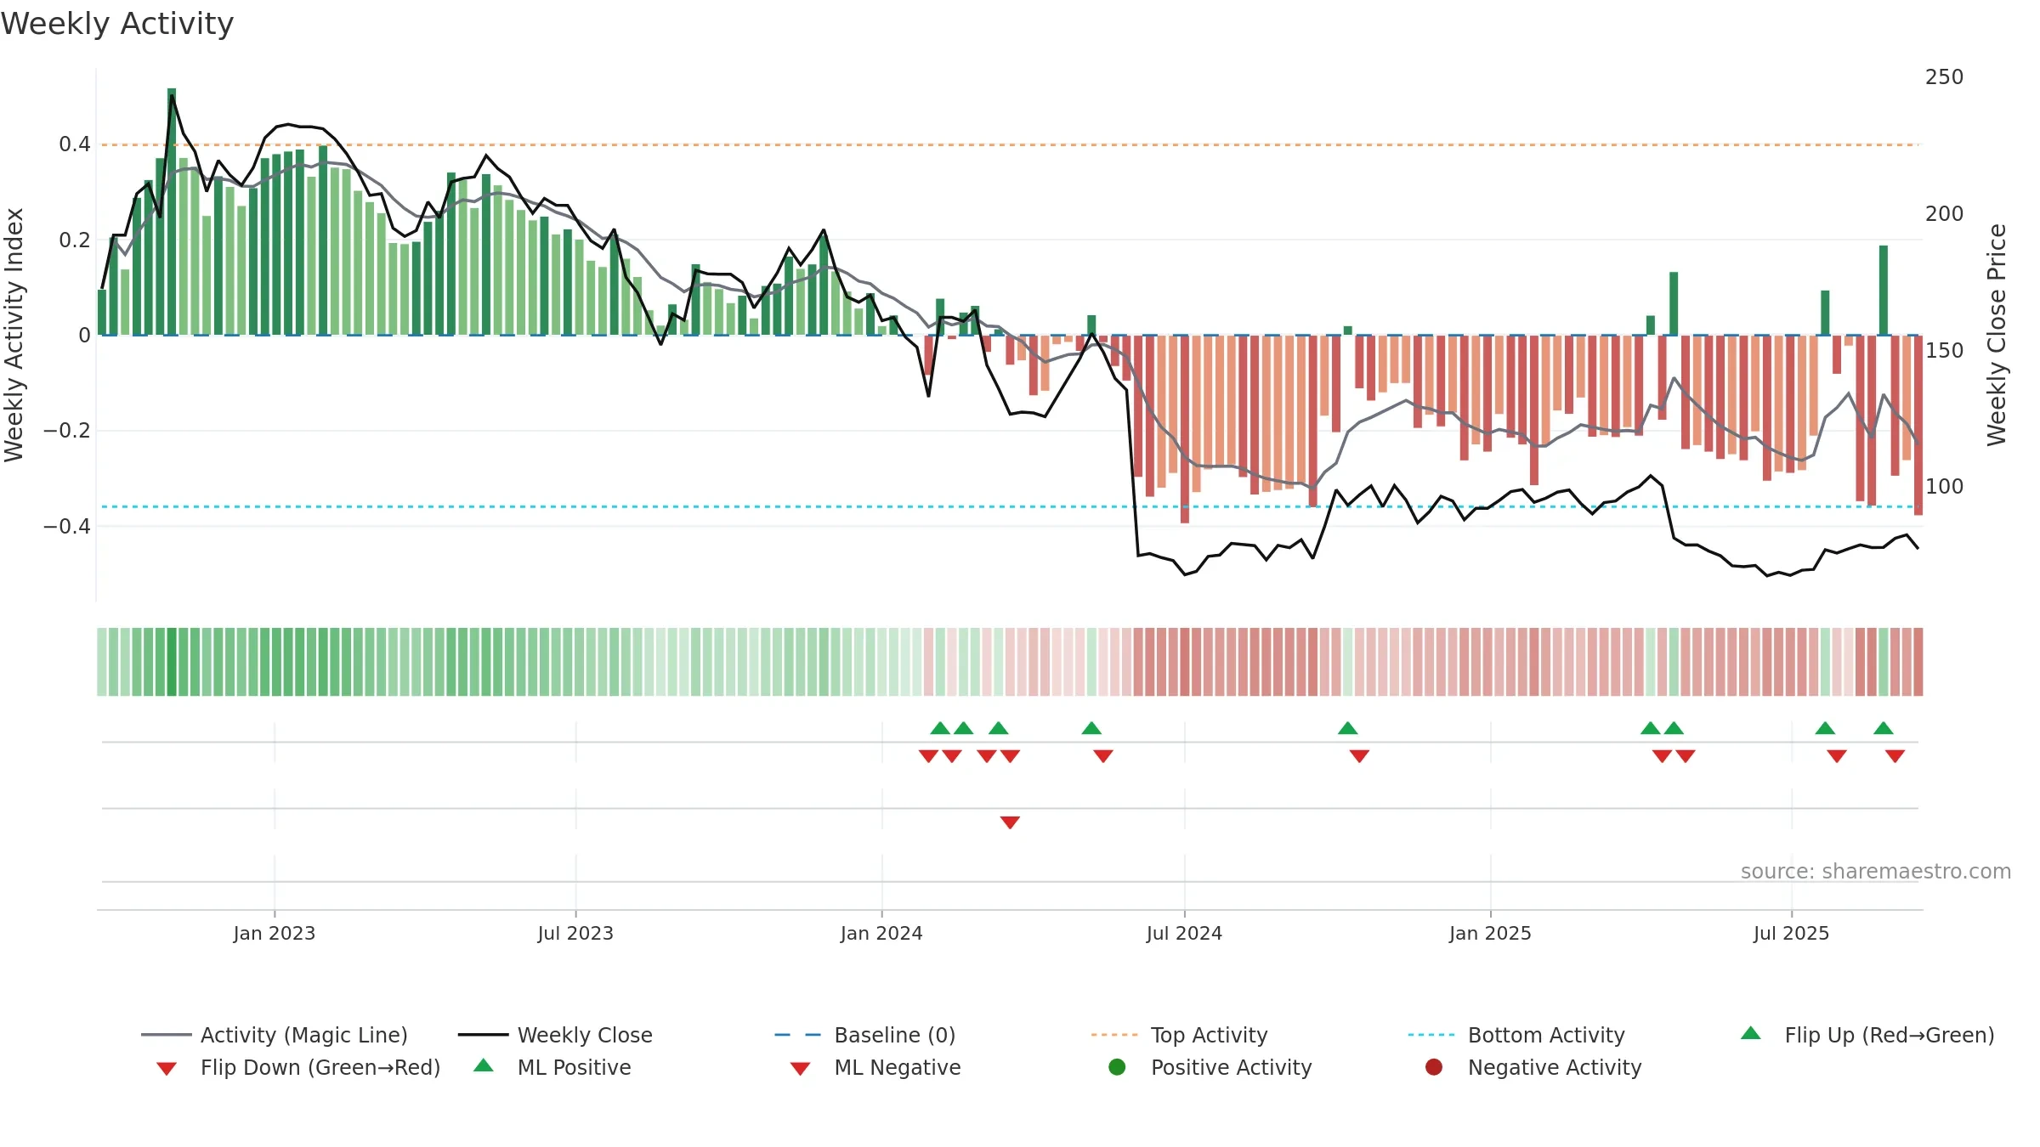The width and height of the screenshot is (2040, 1147).
Task: Click the single red ML Negative marker in the middle row
Action: [x=1010, y=822]
